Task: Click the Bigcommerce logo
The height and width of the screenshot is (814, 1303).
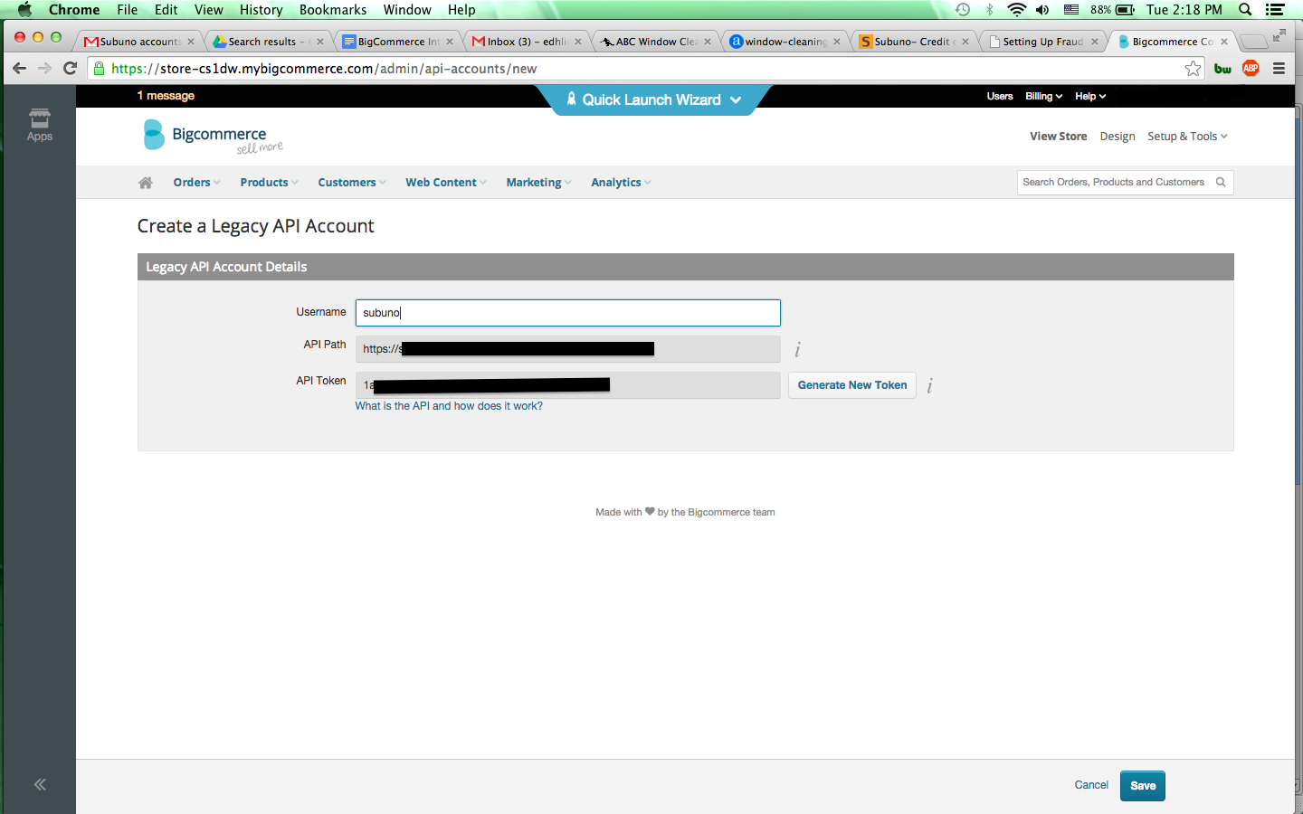Action: click(214, 137)
